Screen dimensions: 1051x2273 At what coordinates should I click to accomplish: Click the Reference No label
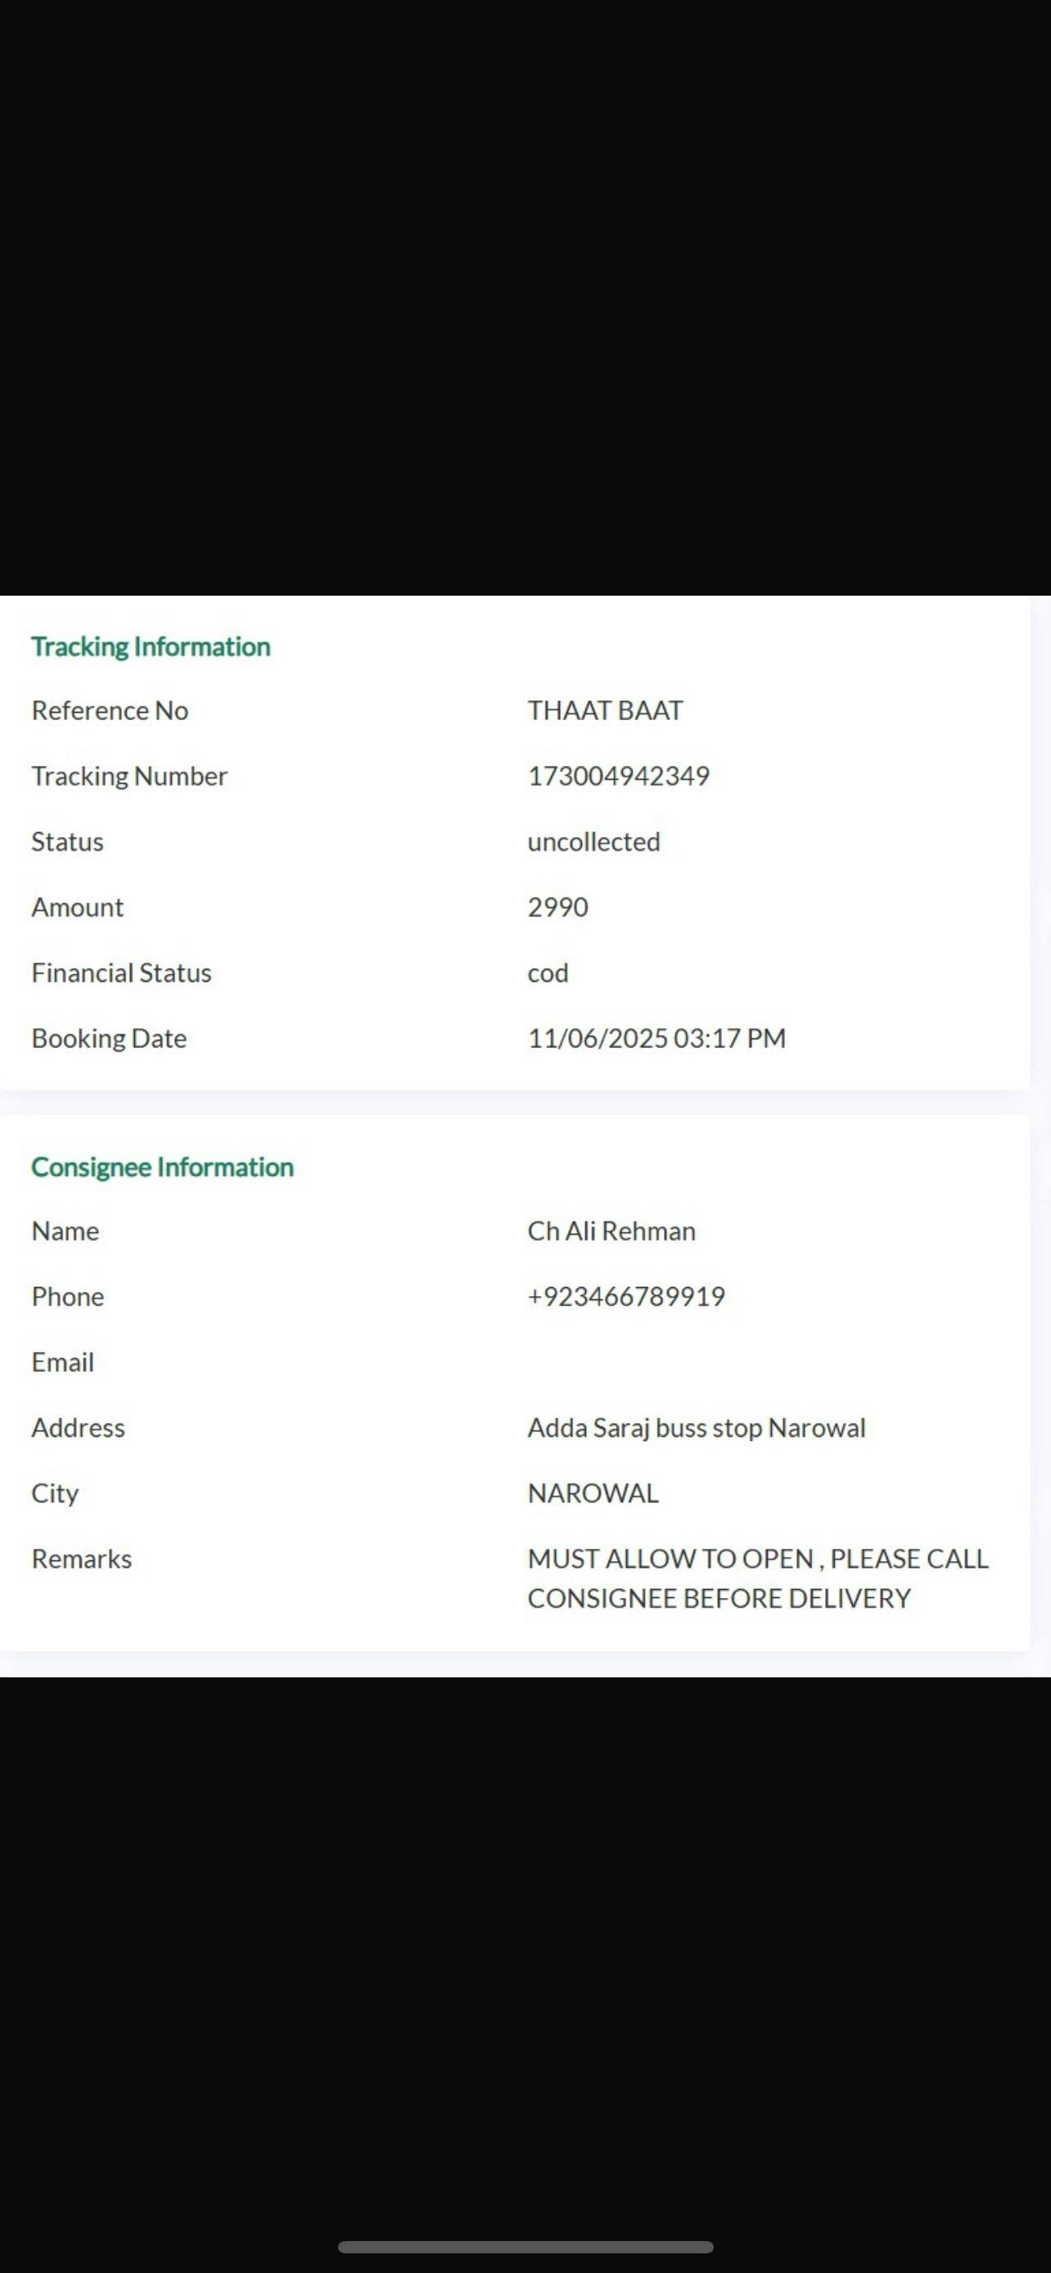tap(111, 710)
